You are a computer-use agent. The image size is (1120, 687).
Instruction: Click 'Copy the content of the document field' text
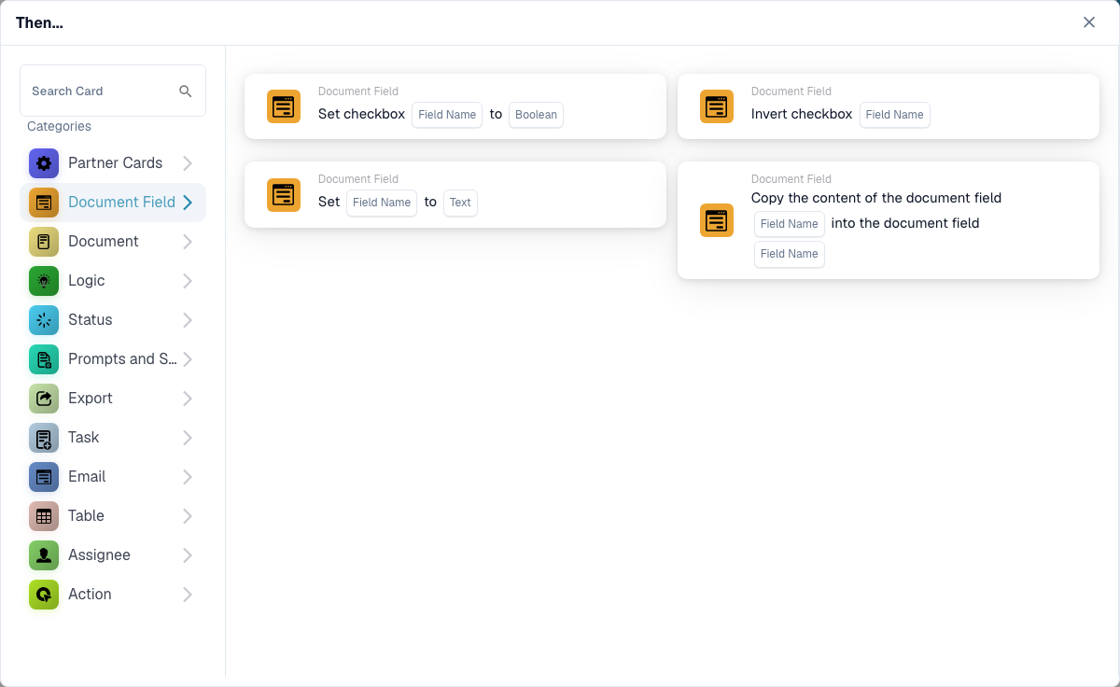click(x=876, y=198)
